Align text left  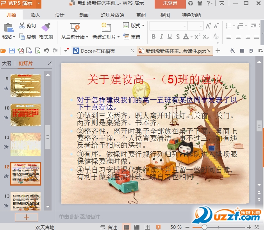tap(228, 37)
